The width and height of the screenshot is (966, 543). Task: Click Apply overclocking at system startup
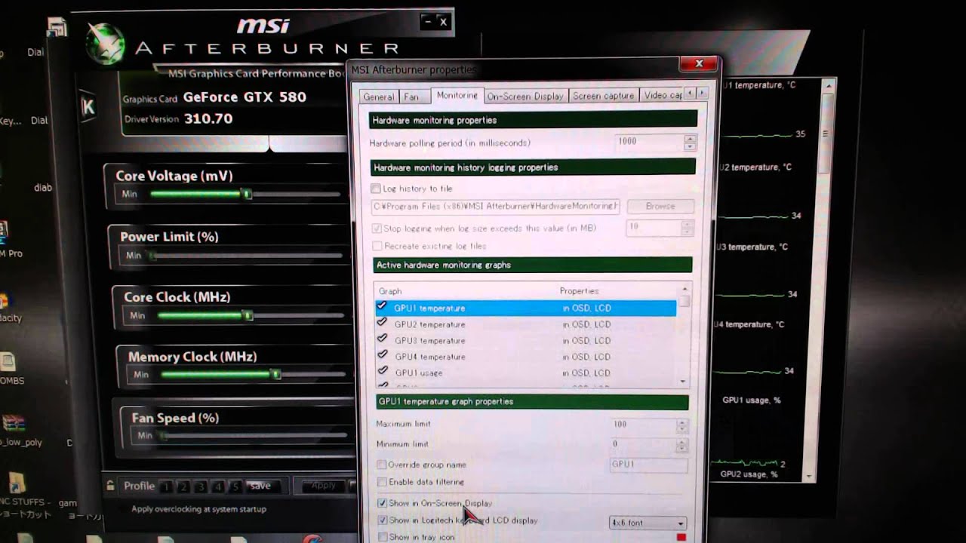[x=198, y=509]
